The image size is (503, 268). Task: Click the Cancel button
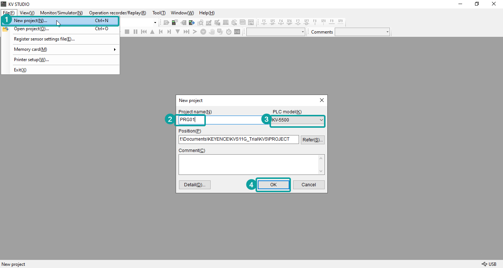click(309, 185)
